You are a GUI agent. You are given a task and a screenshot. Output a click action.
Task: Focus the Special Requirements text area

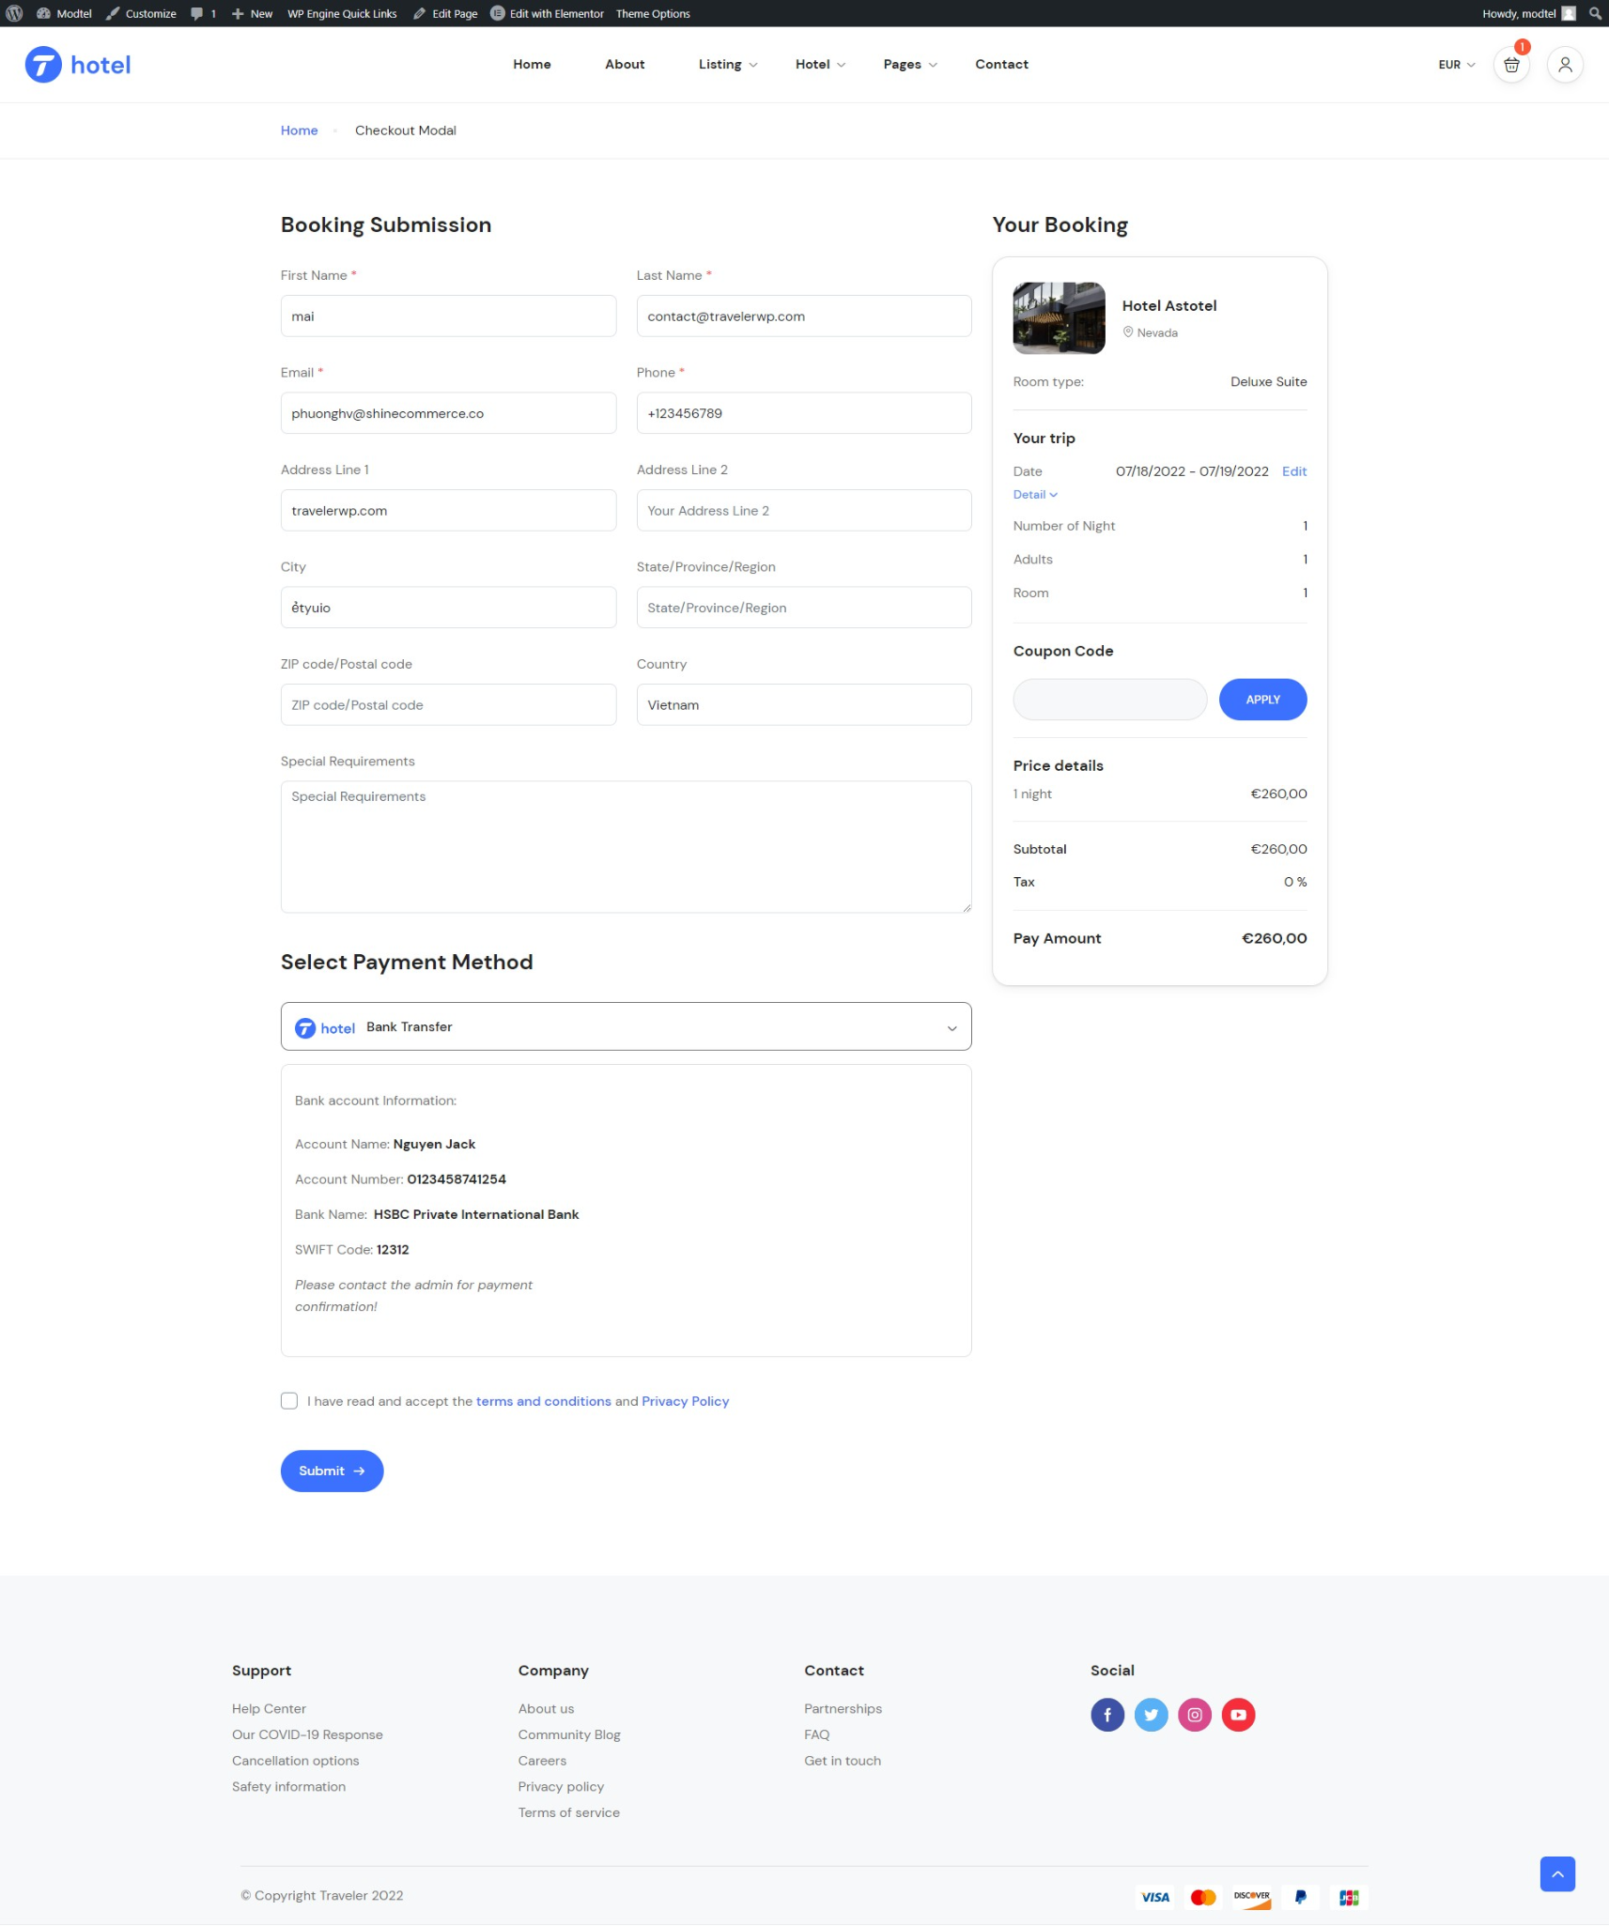(626, 847)
